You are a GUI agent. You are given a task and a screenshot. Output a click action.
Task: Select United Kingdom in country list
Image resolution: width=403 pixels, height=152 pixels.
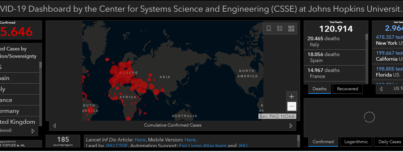click(x=19, y=122)
